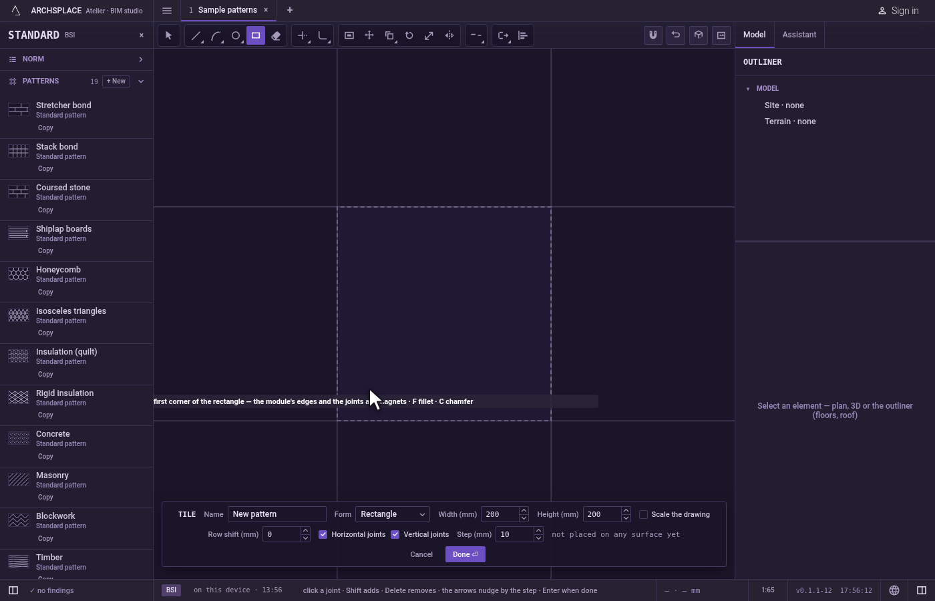Select the Move tool

(369, 35)
